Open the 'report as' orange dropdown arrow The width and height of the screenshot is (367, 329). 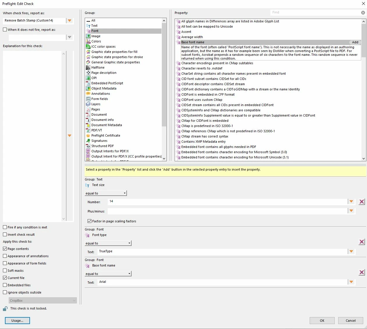70,21
